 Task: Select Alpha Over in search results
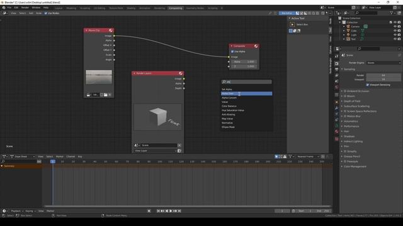point(246,94)
